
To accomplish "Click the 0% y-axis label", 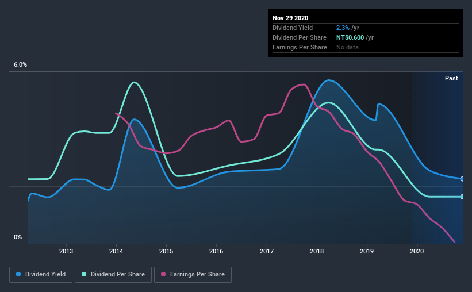I will pos(18,237).
